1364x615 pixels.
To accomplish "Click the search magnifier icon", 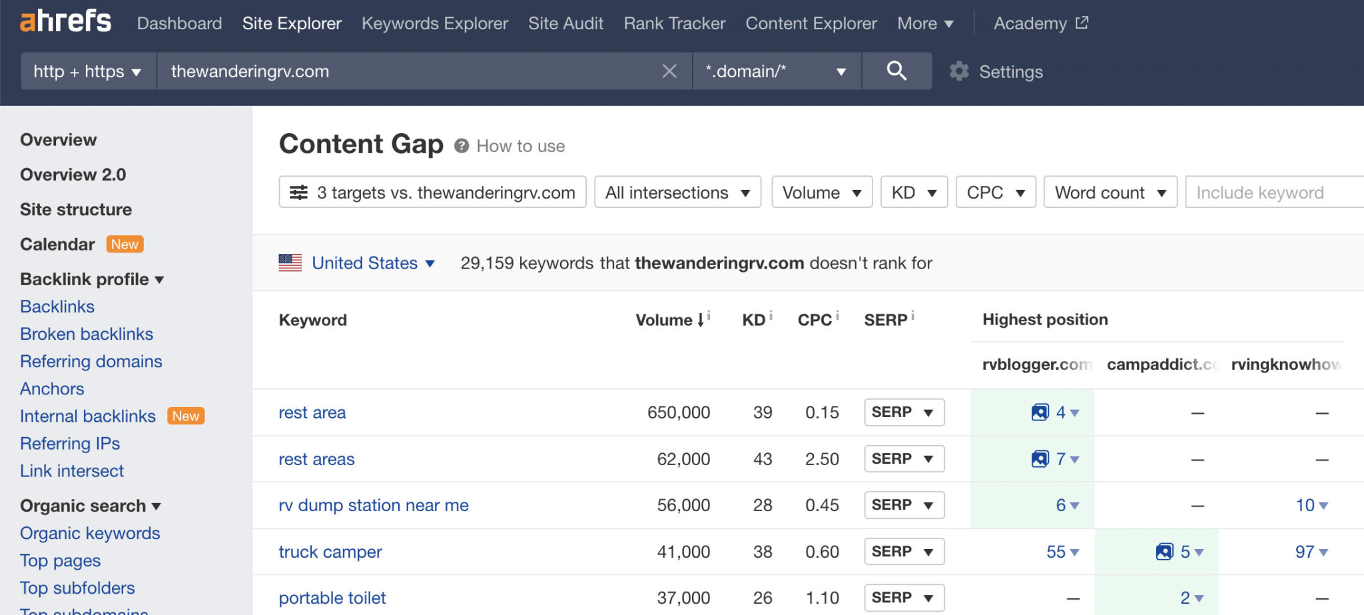I will click(896, 71).
